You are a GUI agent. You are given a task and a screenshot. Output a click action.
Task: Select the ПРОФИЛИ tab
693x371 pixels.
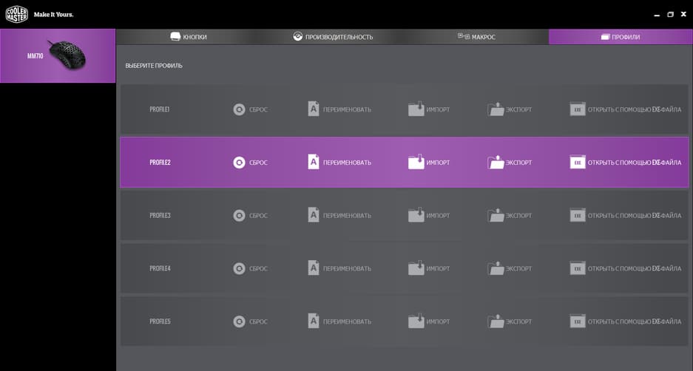coord(621,37)
